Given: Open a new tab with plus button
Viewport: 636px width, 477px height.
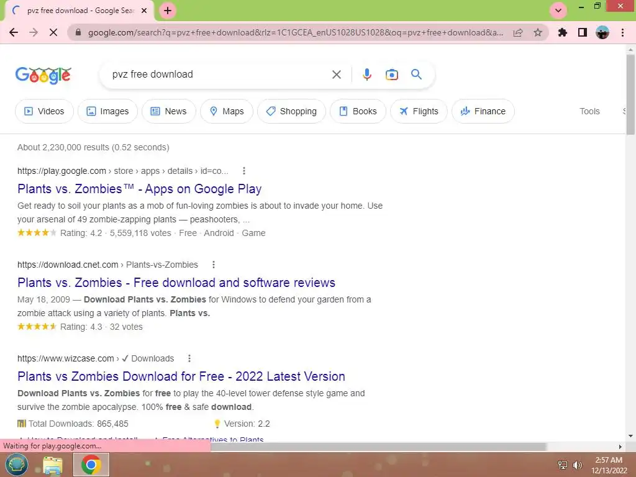Looking at the screenshot, I should [x=168, y=11].
